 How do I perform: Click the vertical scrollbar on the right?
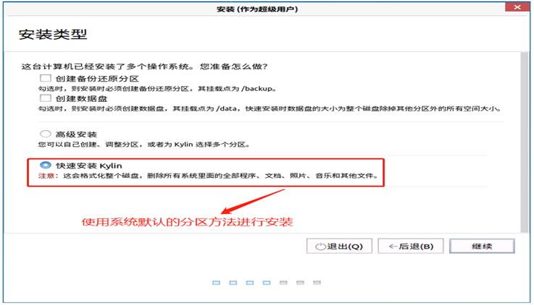524,142
